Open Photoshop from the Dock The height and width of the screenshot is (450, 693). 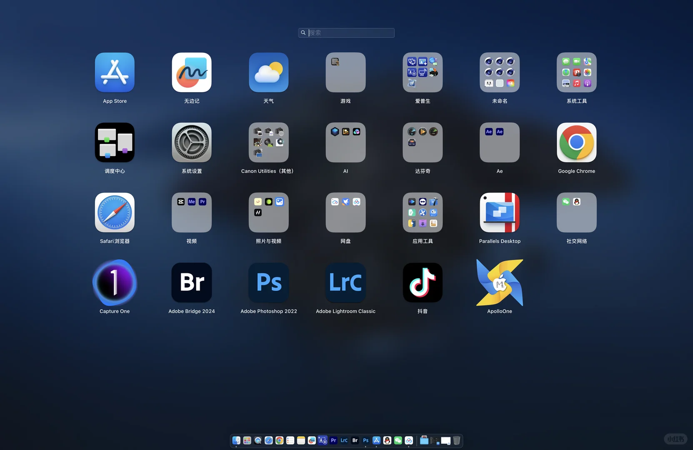pyautogui.click(x=366, y=440)
